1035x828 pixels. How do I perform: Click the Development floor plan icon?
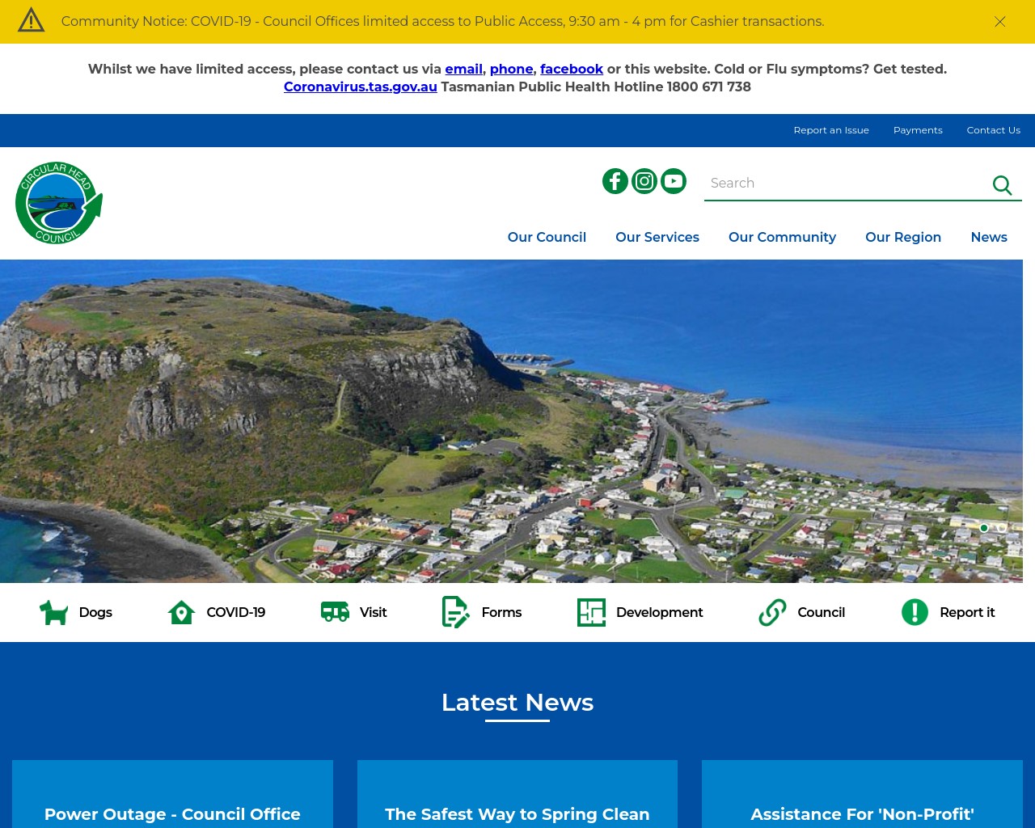pyautogui.click(x=591, y=613)
